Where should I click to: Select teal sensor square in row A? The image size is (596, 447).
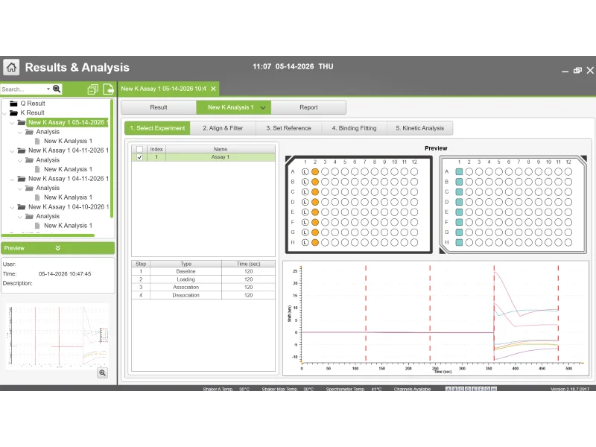point(459,172)
